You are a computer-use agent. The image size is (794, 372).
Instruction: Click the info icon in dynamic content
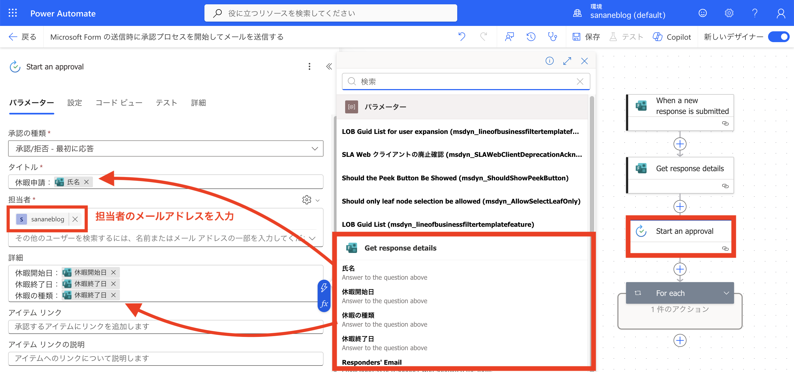[549, 61]
